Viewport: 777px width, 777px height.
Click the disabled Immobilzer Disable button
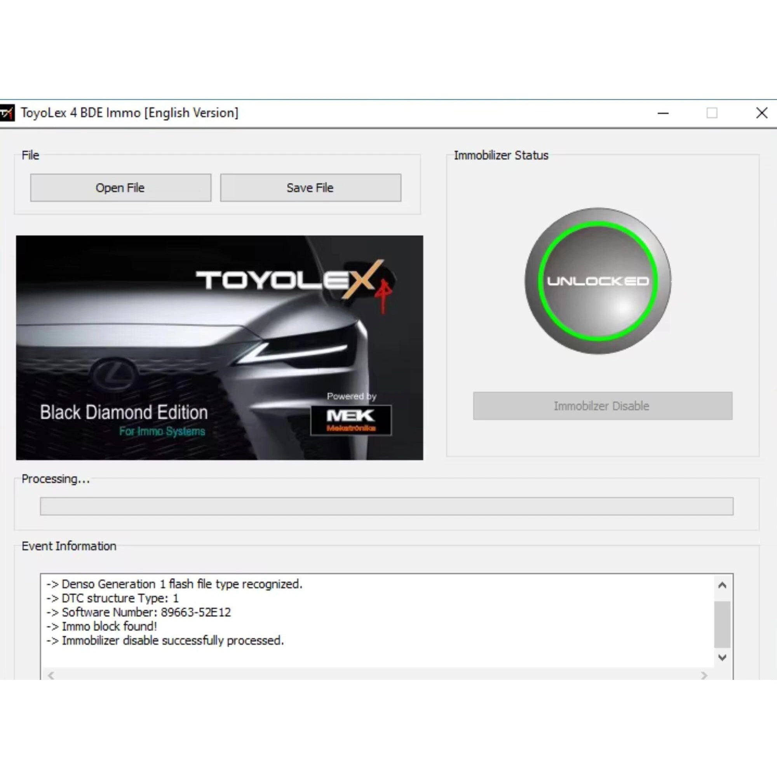[602, 406]
